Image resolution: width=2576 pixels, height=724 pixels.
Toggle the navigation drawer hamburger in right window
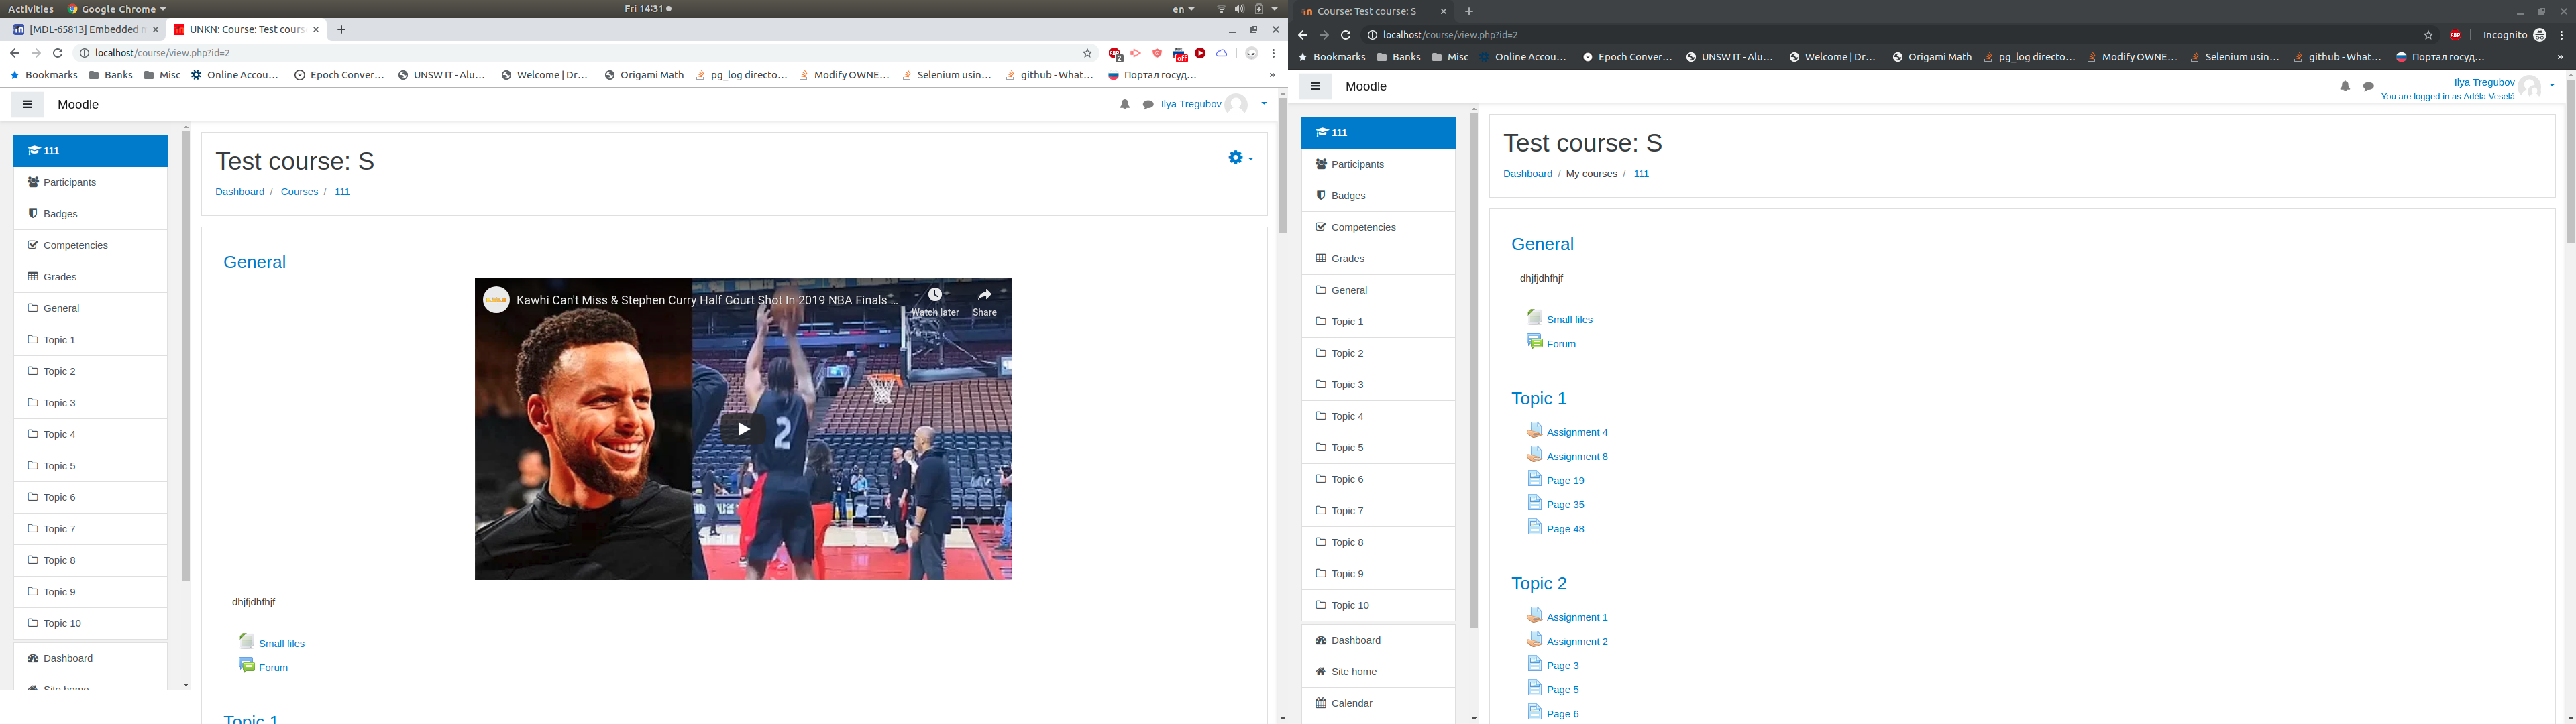tap(1315, 86)
